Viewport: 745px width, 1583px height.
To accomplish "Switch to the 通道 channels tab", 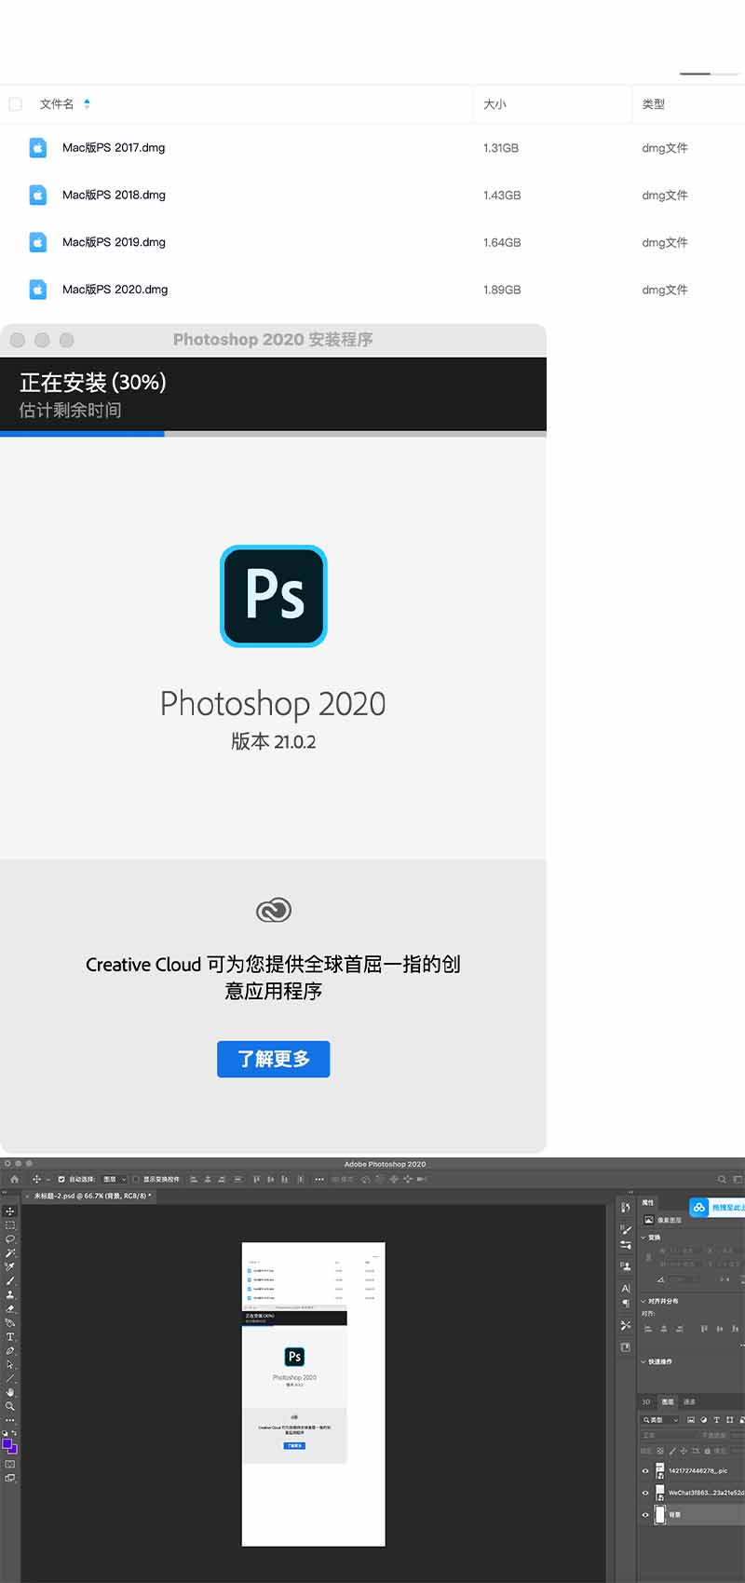I will click(x=690, y=1401).
